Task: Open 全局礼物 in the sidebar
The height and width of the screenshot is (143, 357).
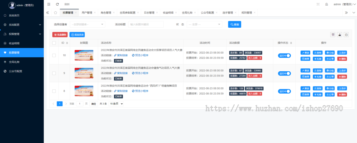Action: tap(22, 62)
